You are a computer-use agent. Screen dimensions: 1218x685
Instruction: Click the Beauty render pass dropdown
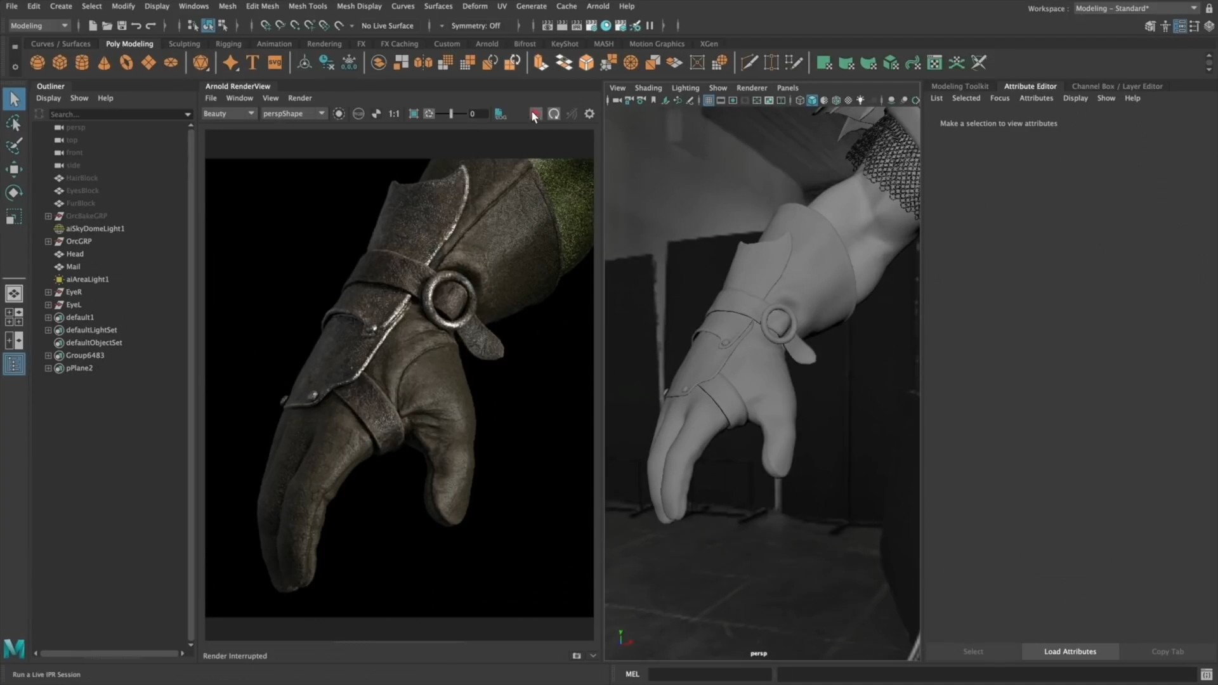(230, 113)
